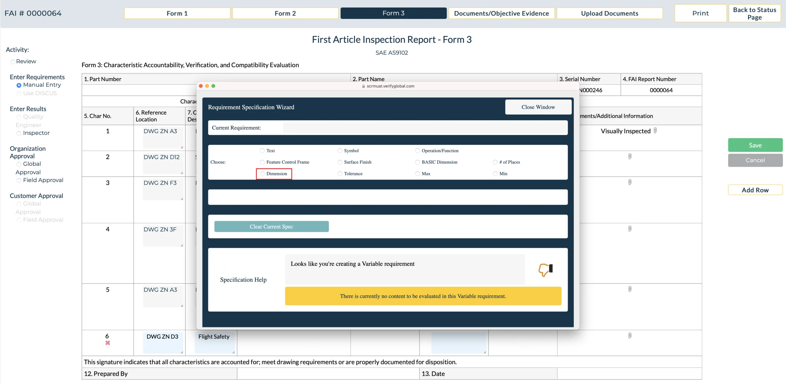
Task: Select the Operation/Function radio option
Action: point(418,151)
